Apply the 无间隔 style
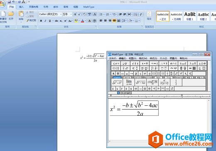Image resolution: width=216 pixels, height=151 pixels. [x=176, y=16]
